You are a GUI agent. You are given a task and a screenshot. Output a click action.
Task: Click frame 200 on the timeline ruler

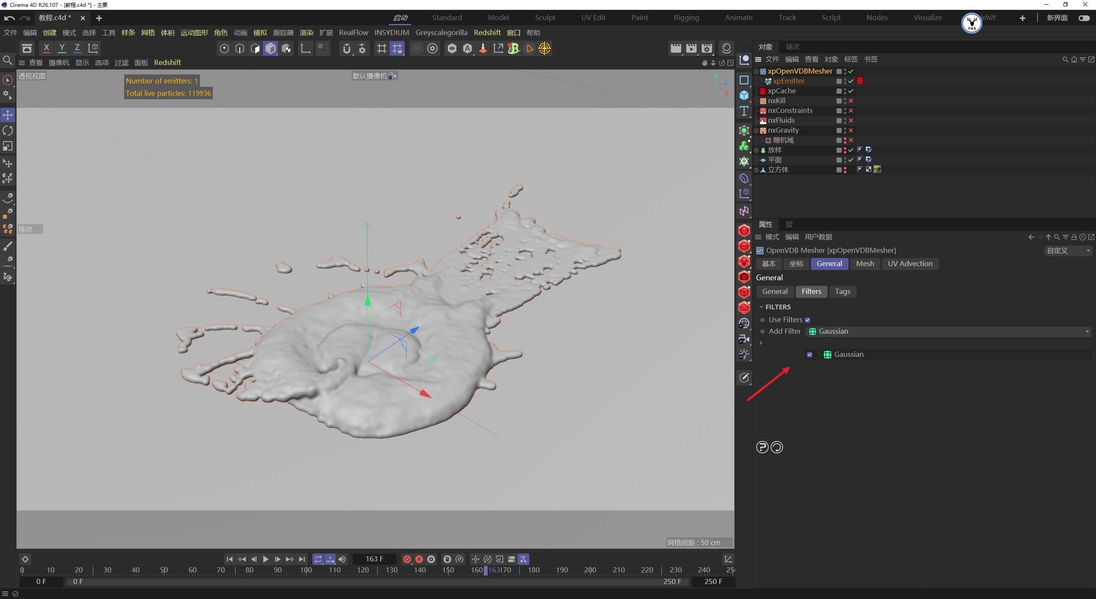click(590, 569)
